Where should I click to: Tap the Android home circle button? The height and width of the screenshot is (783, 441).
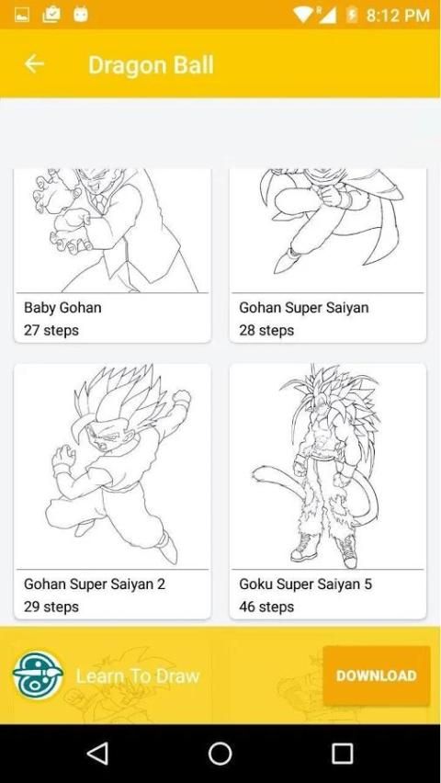coord(220,753)
